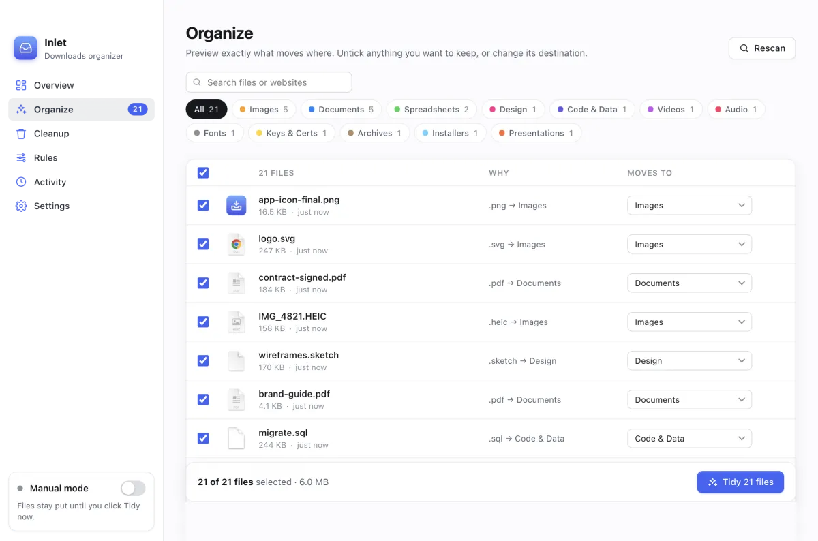Click the Overview grid icon in sidebar
This screenshot has height=541, width=818.
coord(21,85)
